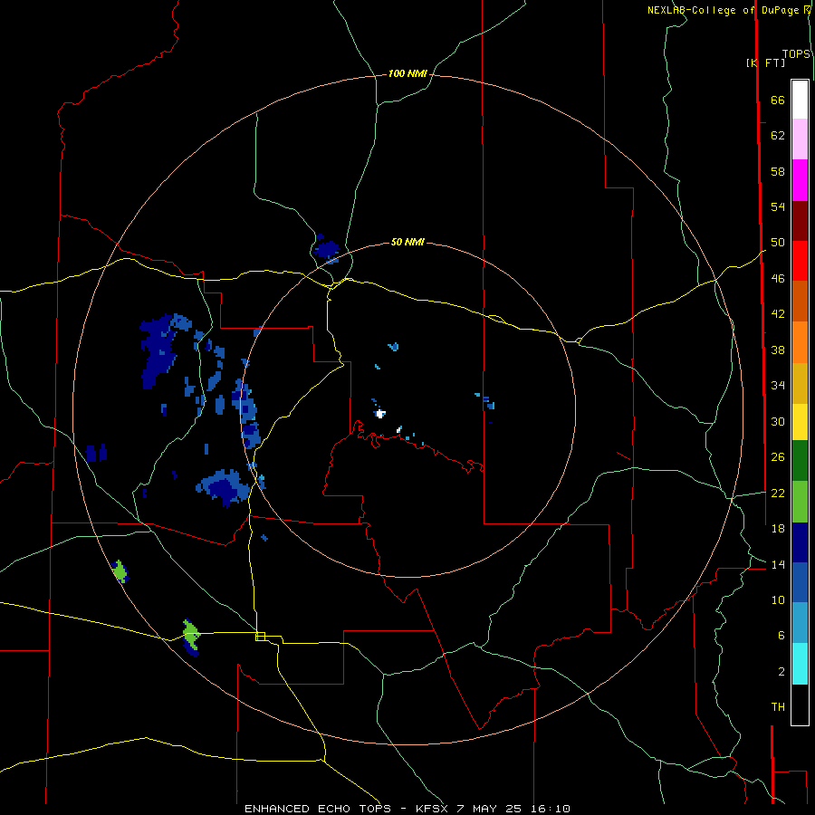Click the '100 NMI' range ring label

407,73
